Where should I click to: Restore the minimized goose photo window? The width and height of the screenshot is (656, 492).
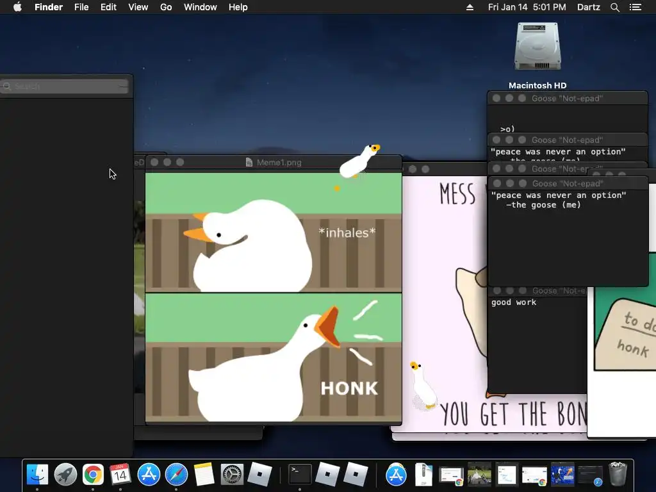[x=479, y=475]
